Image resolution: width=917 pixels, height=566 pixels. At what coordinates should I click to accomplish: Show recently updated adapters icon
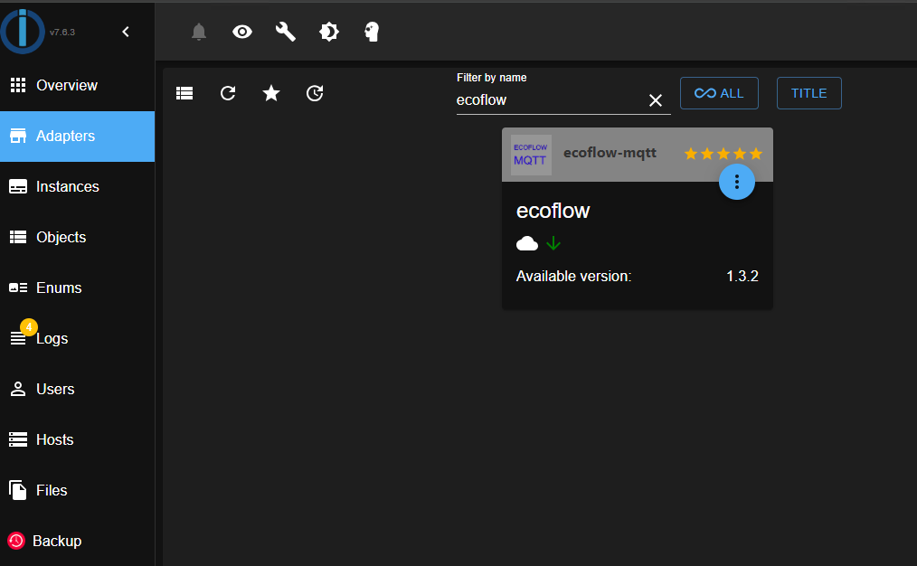(x=315, y=93)
